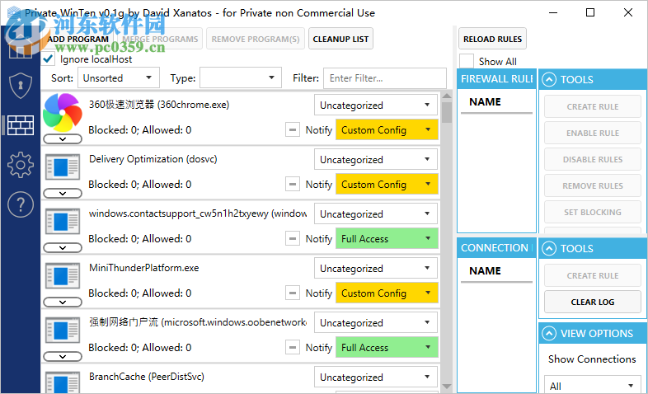Click the program list scrollbar down arrow
Viewport: 648px width, 394px height.
pyautogui.click(x=446, y=387)
